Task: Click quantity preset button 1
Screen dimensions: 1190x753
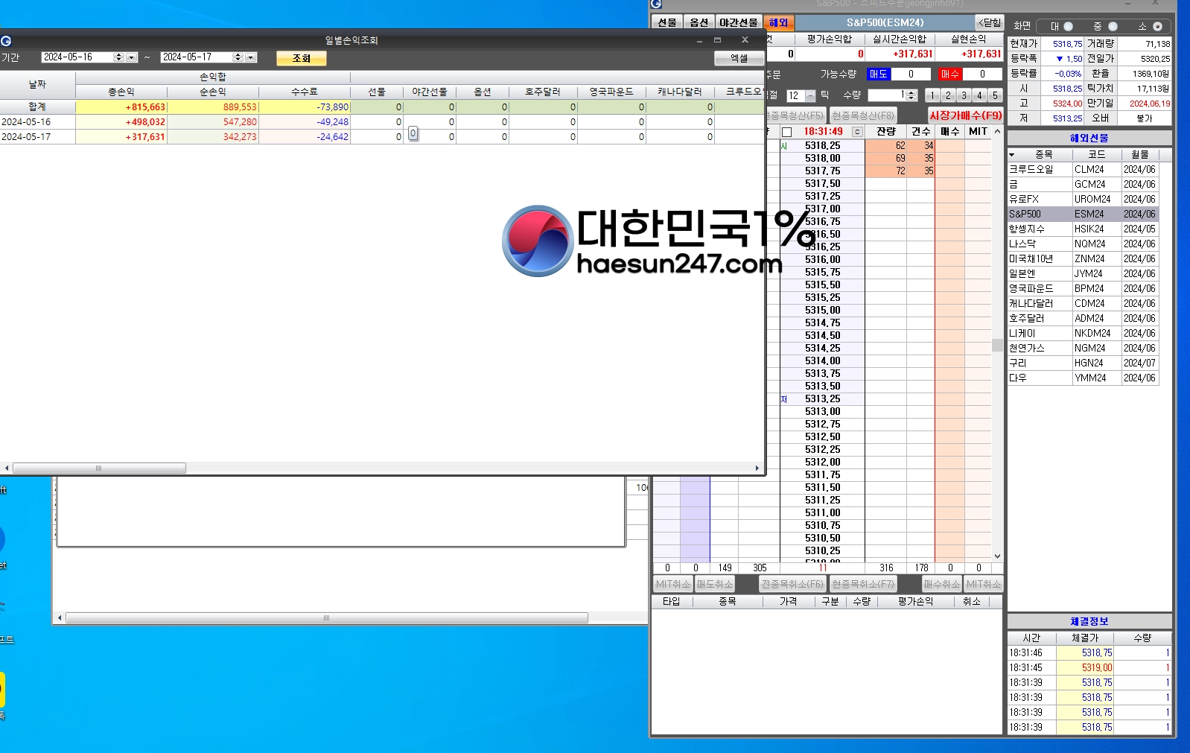Action: click(932, 95)
